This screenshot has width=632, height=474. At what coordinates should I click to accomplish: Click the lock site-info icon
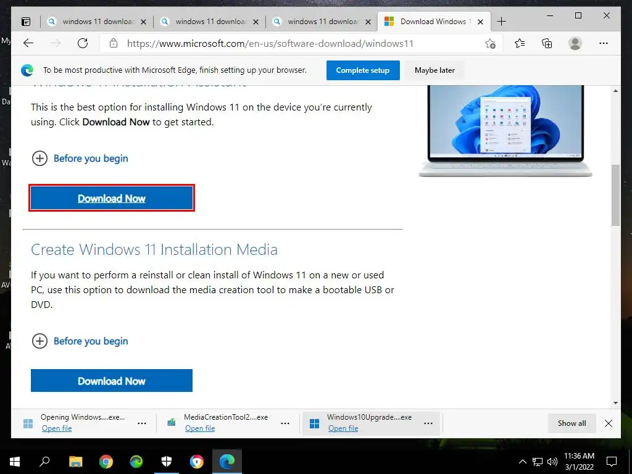pyautogui.click(x=114, y=43)
